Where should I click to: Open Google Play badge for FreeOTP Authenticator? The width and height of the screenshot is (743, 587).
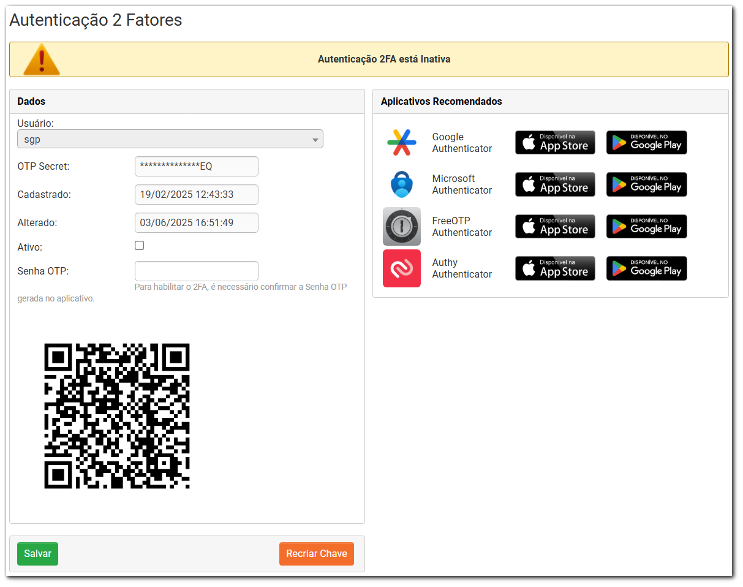646,227
